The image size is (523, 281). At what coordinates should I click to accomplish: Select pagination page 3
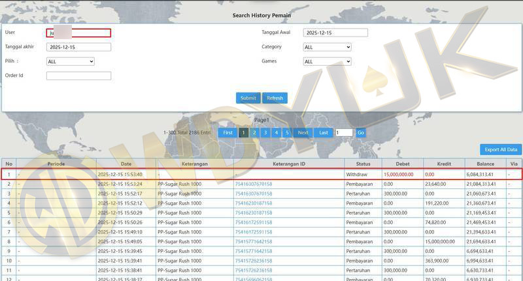click(265, 132)
